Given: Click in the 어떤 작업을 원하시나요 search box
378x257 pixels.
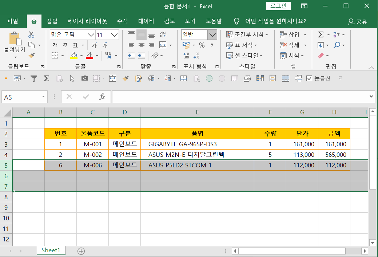Looking at the screenshot, I should (x=275, y=21).
